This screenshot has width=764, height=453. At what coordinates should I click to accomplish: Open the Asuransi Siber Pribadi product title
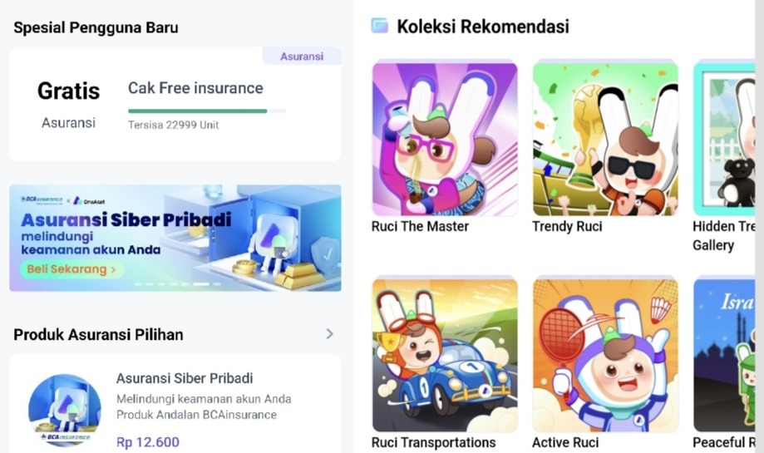click(185, 378)
